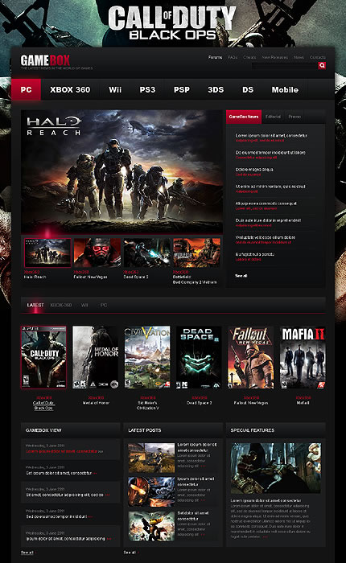Select the DS platform tab
The width and height of the screenshot is (346, 563).
click(248, 90)
